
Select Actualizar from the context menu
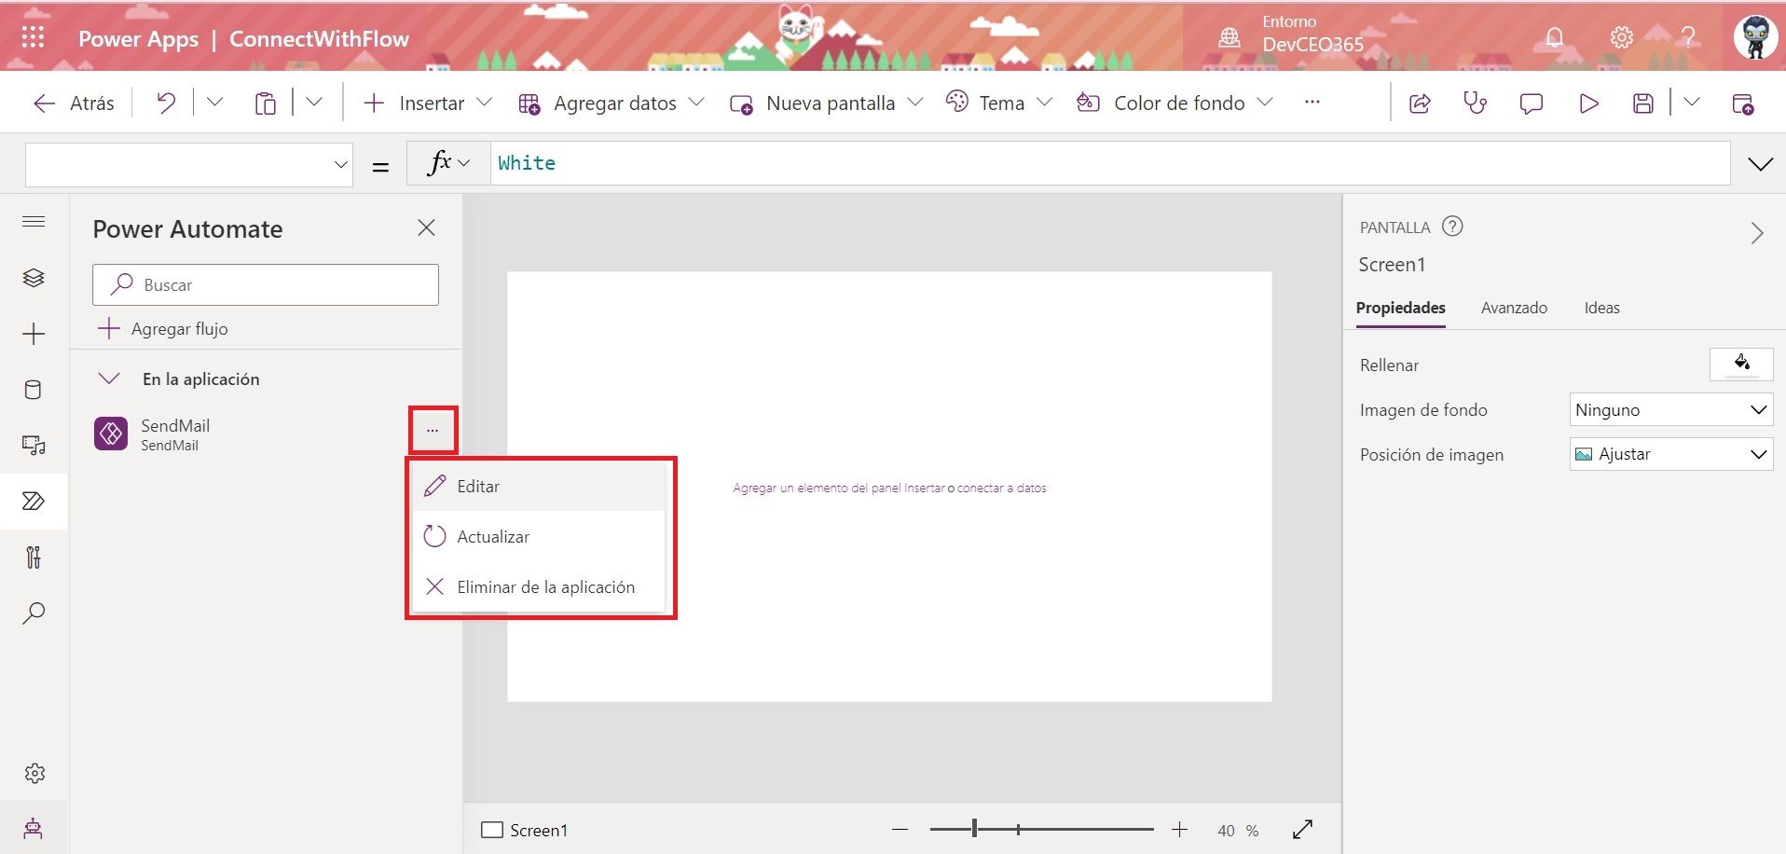[x=540, y=536]
